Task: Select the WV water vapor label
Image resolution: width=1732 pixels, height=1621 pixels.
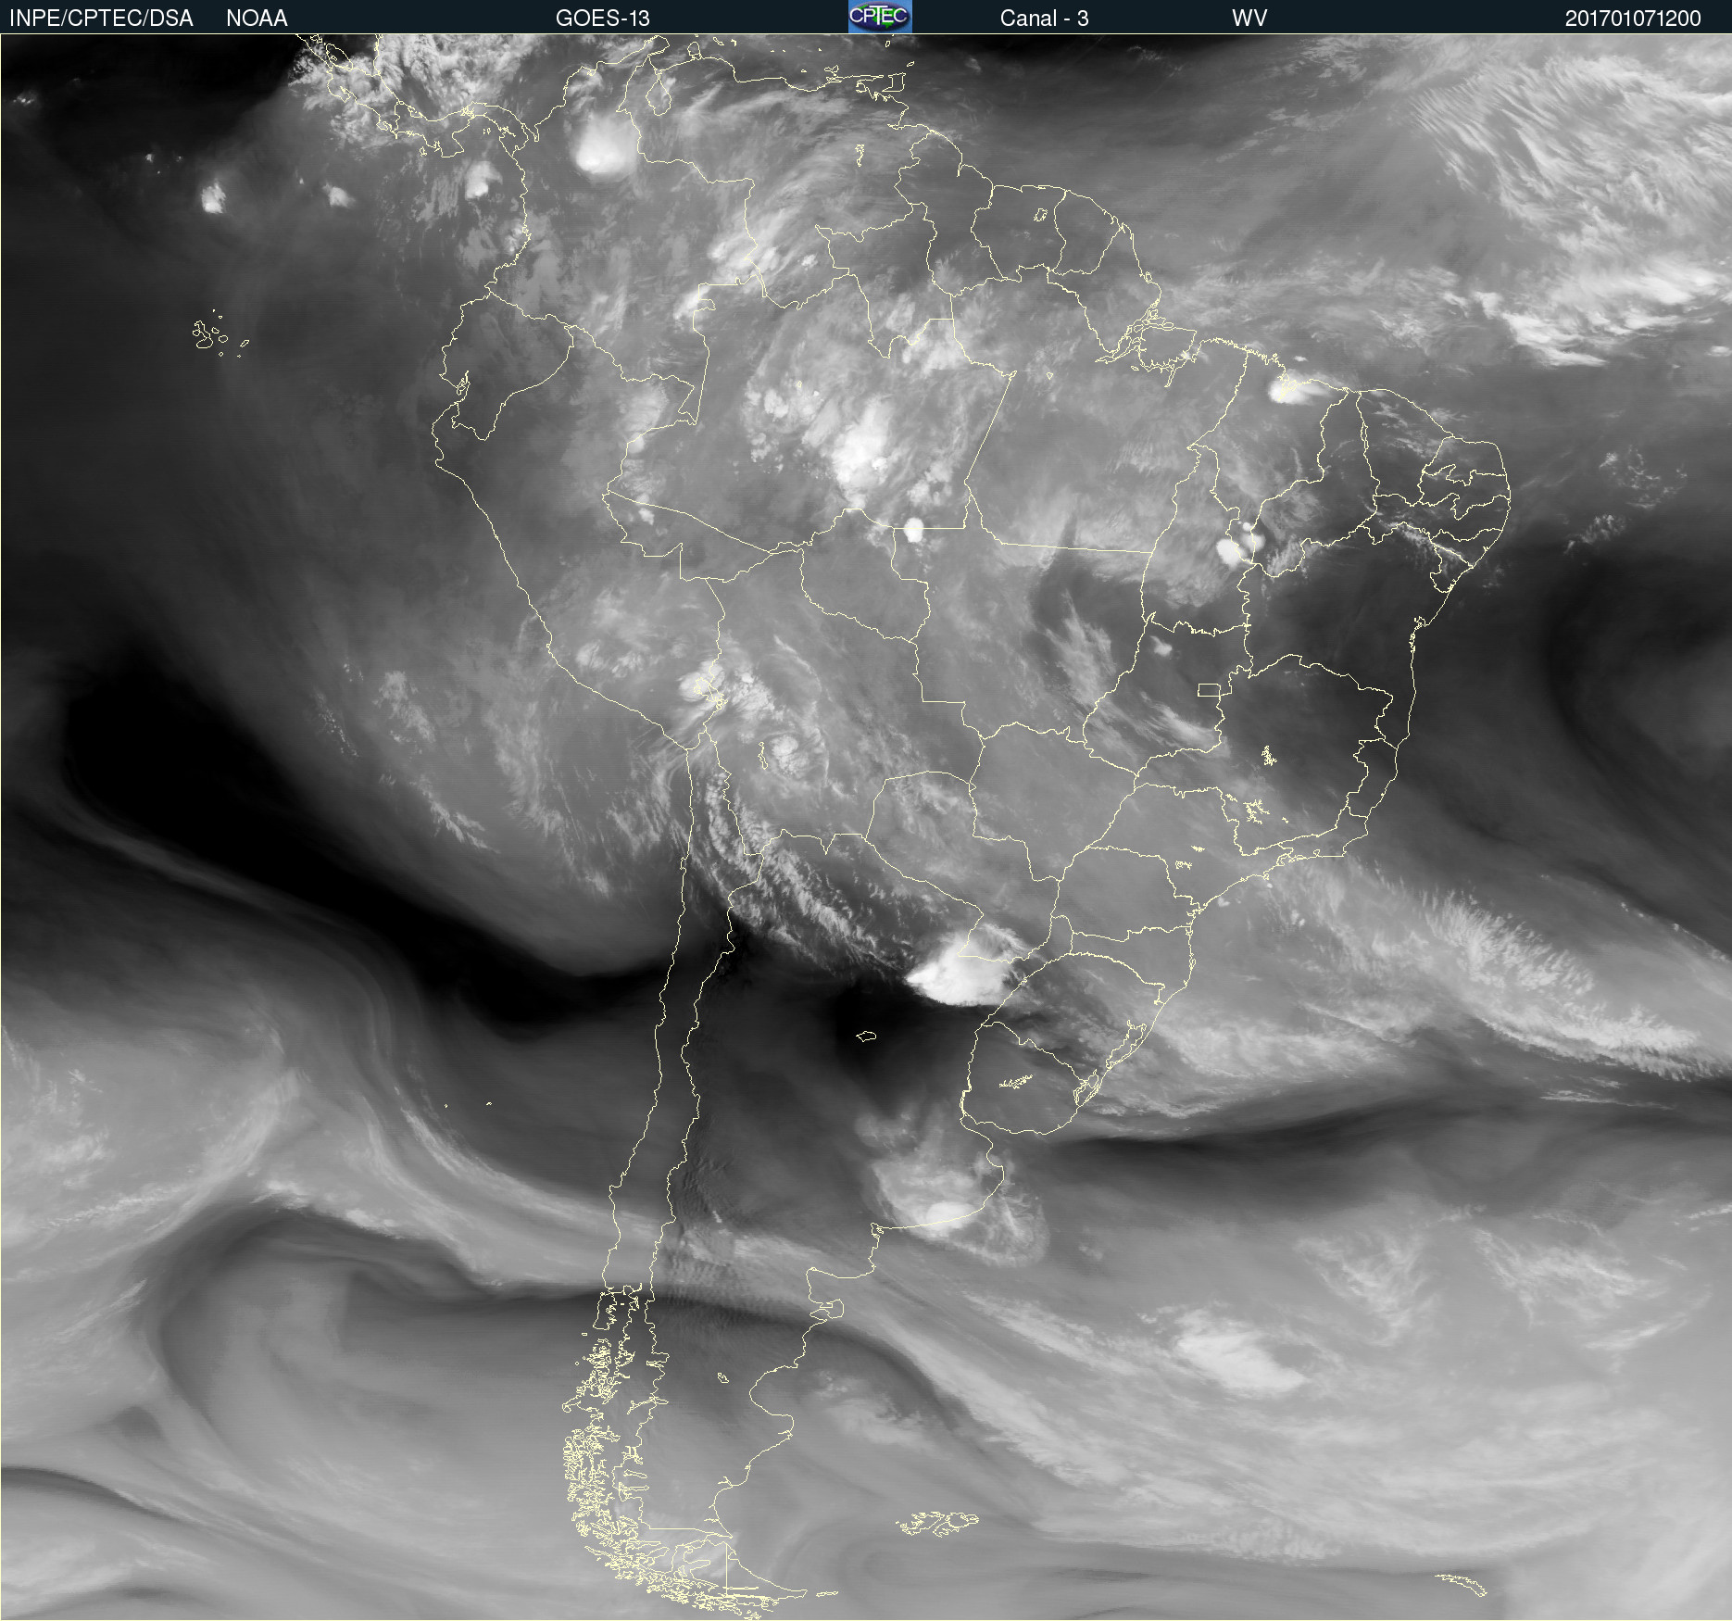Action: click(1249, 19)
